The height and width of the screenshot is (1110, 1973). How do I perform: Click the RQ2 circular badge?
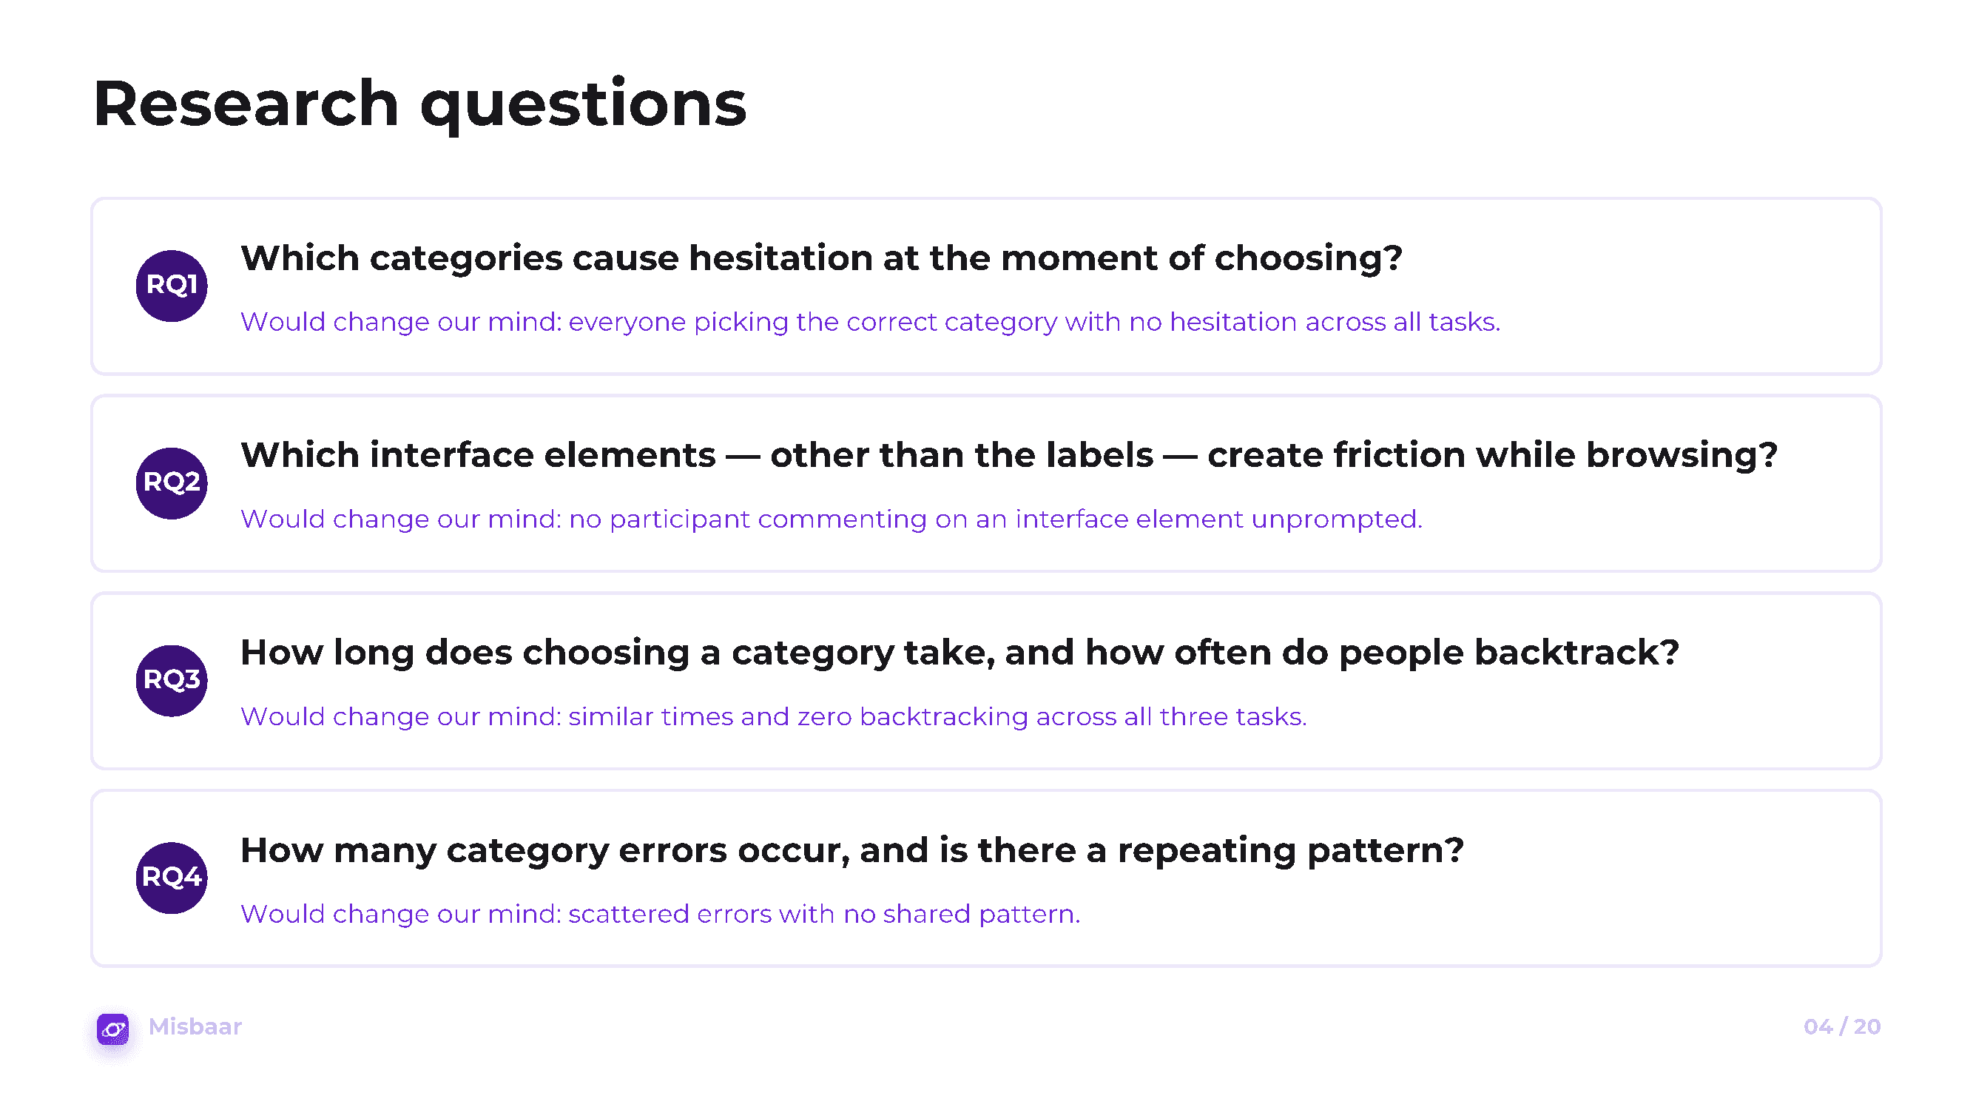[x=172, y=483]
